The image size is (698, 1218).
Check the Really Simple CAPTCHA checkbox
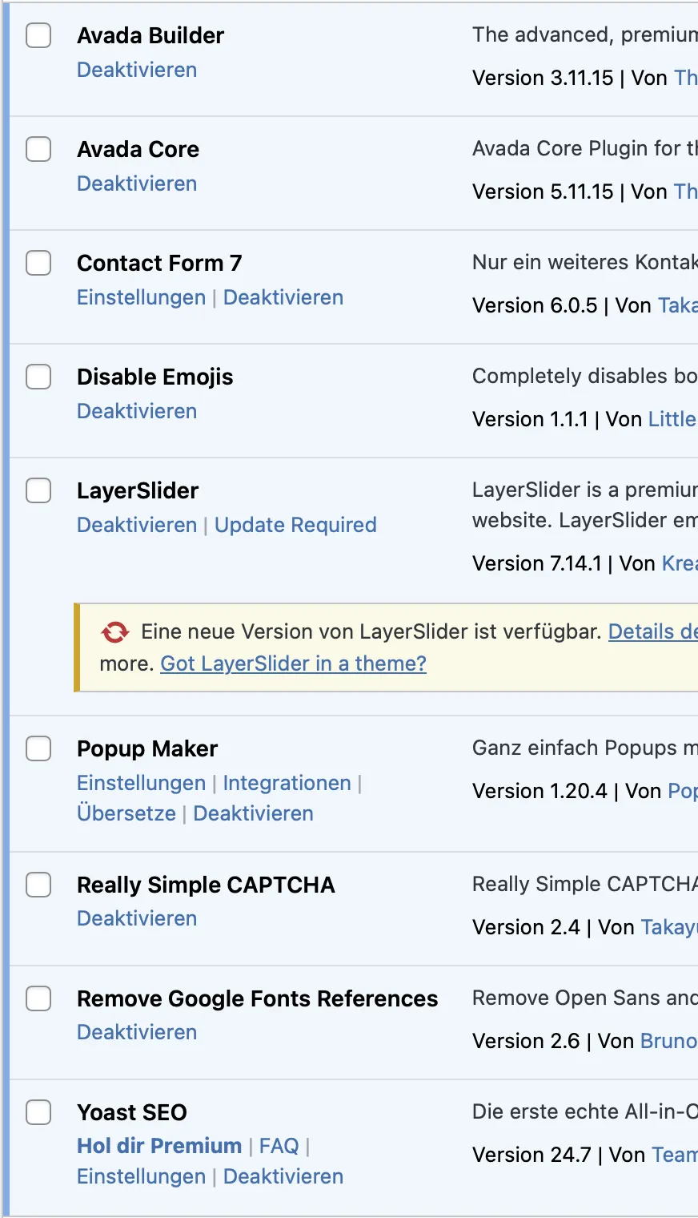(38, 885)
